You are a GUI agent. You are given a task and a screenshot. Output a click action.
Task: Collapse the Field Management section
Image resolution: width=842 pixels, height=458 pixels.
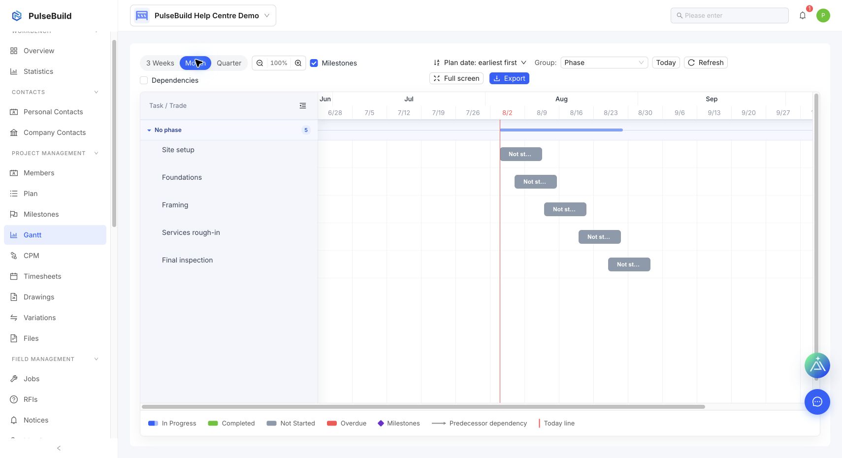pos(96,359)
